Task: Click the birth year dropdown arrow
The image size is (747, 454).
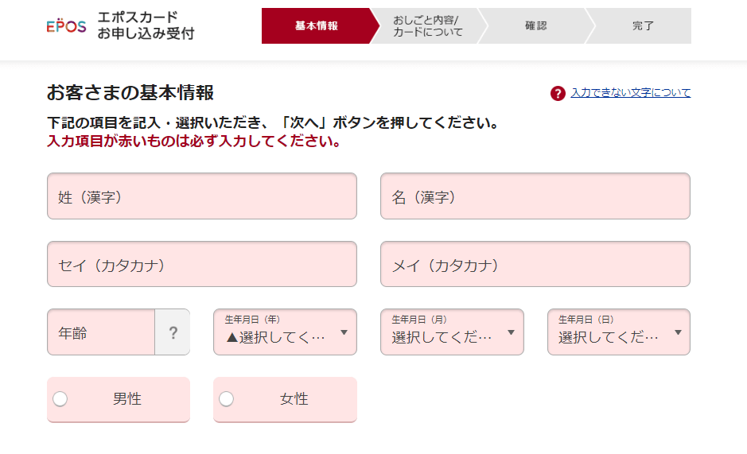Action: 344,332
